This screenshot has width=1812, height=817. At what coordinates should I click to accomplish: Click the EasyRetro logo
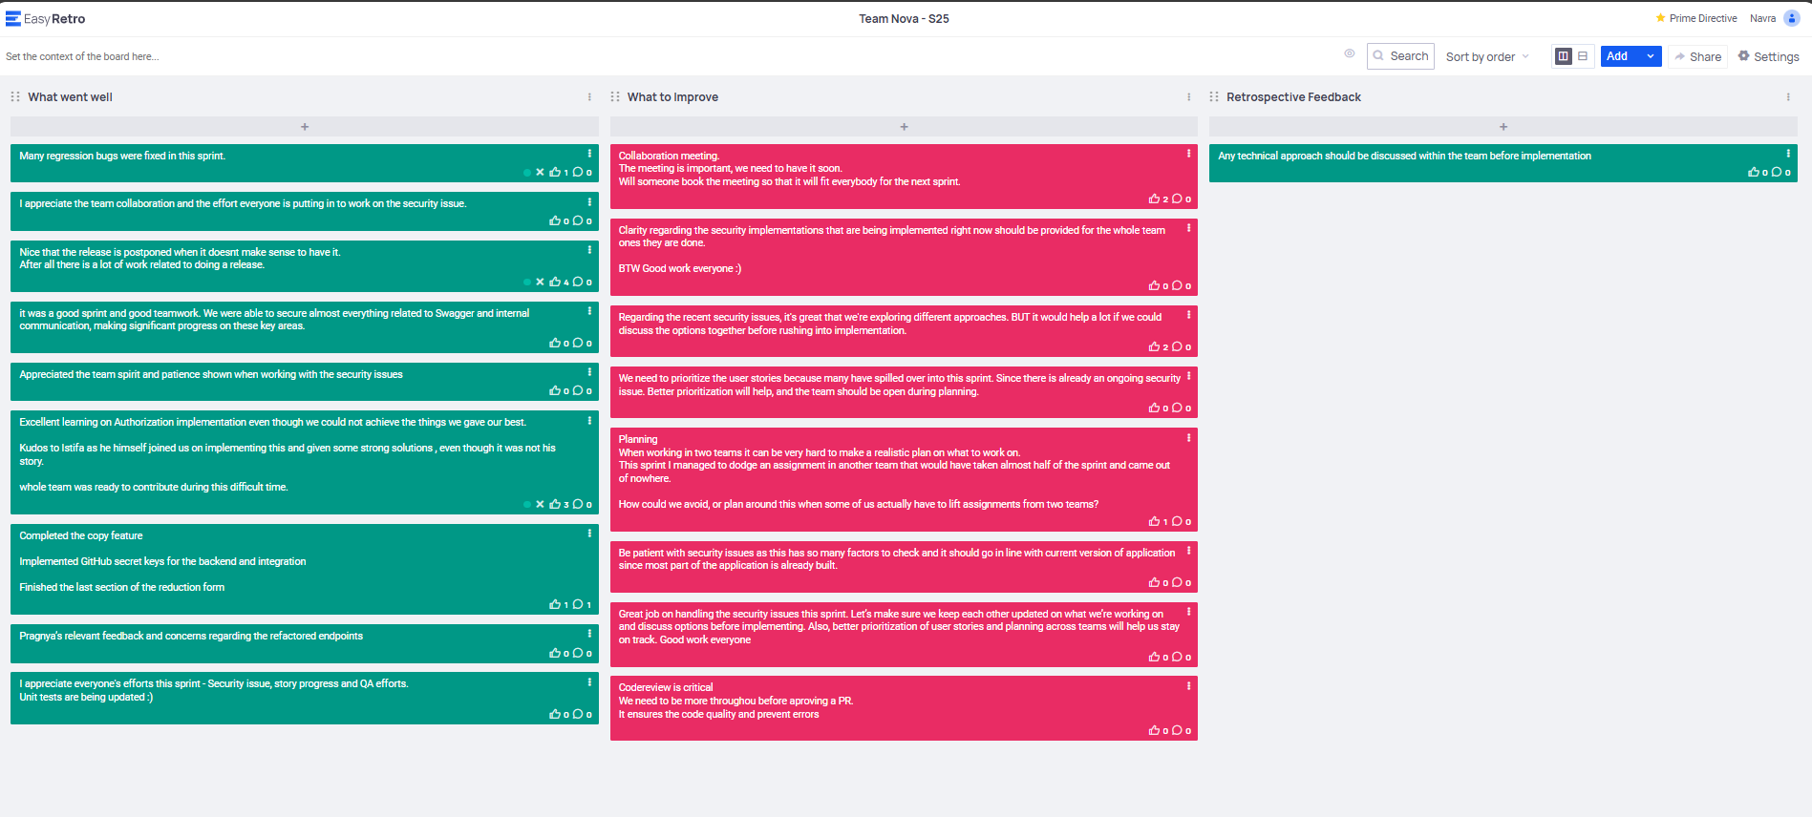(46, 18)
